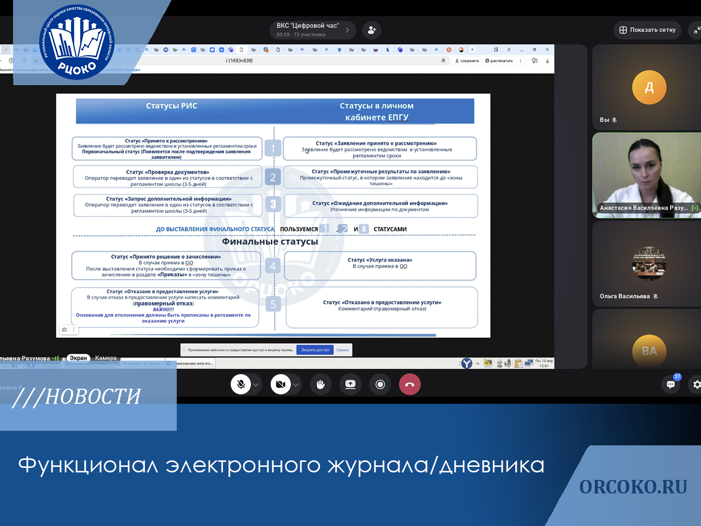Open the chat with 37 unread messages
This screenshot has height=526, width=701.
point(671,385)
